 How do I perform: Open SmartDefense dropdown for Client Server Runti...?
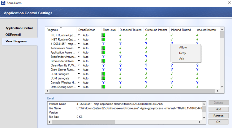pos(79,70)
